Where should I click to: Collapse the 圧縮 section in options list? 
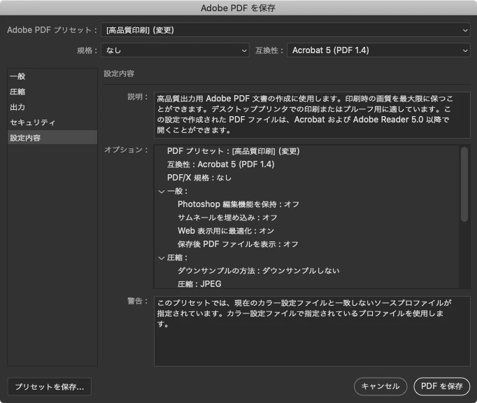162,258
